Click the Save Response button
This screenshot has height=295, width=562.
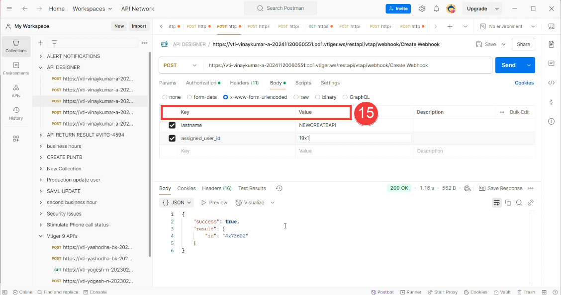(501, 188)
